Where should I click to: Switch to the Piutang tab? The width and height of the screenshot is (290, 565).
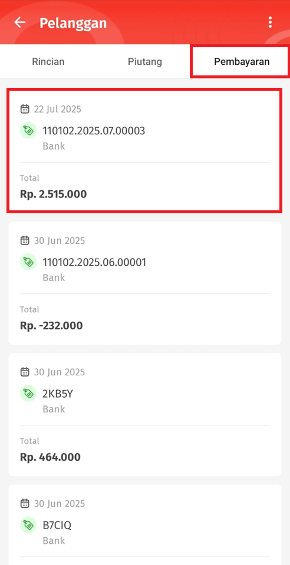coord(145,62)
